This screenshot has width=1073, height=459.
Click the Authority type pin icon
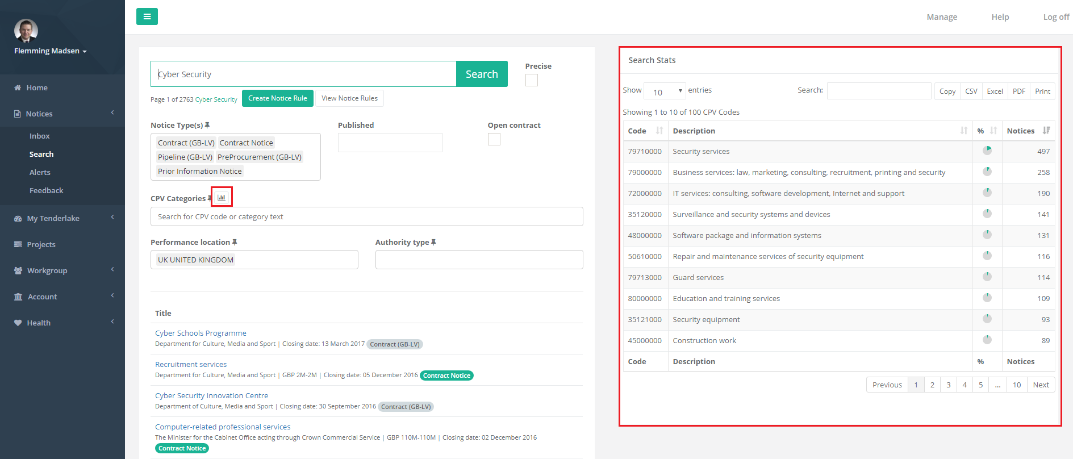pyautogui.click(x=433, y=242)
